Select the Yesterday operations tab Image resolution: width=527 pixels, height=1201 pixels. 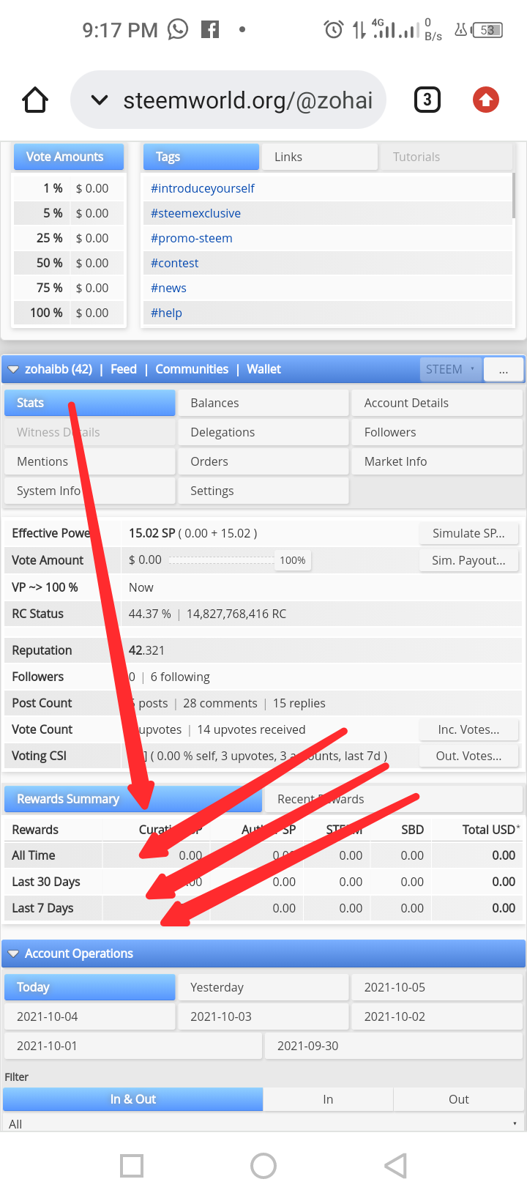click(x=263, y=987)
